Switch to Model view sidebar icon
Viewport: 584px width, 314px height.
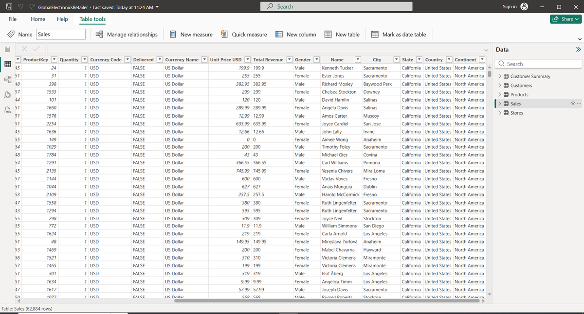pos(8,79)
